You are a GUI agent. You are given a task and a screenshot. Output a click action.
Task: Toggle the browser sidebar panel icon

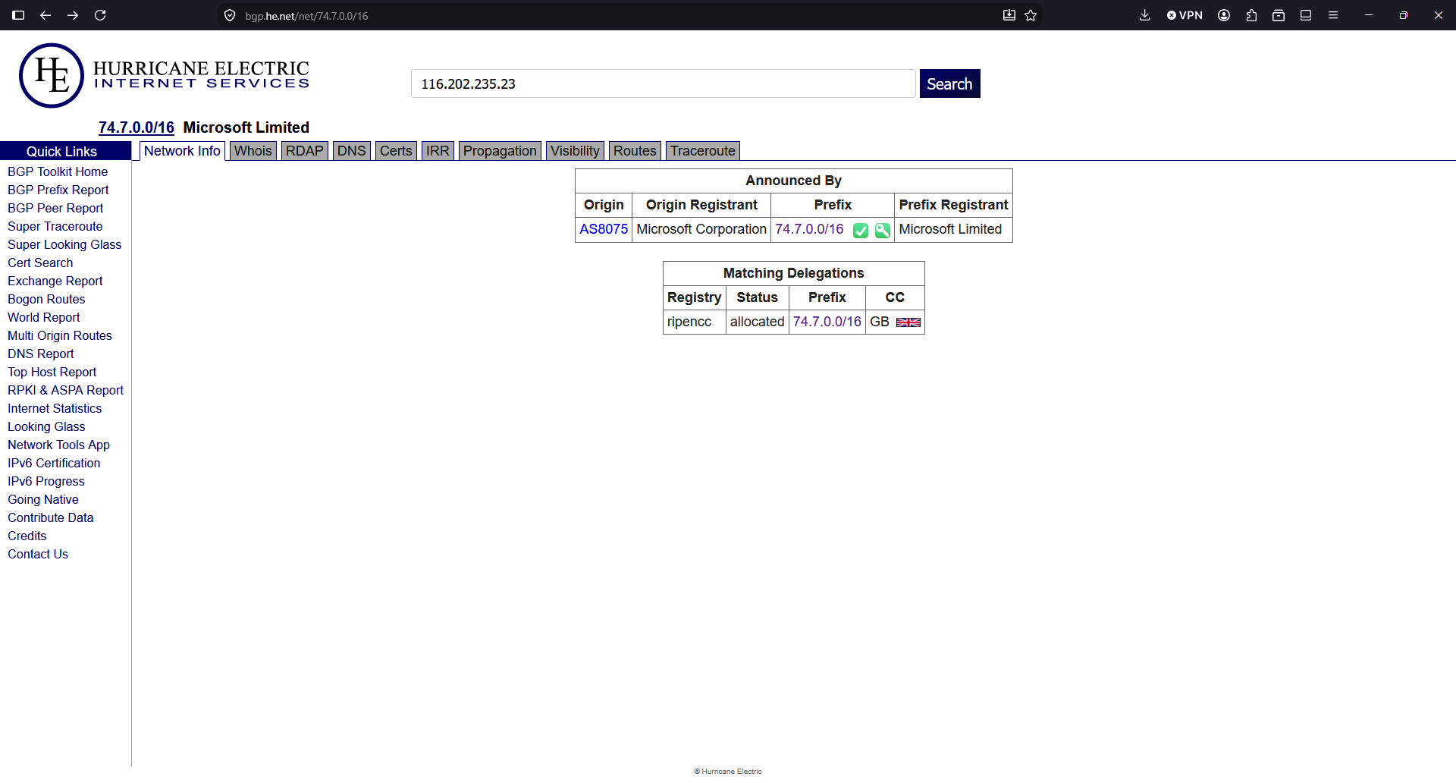pos(18,15)
